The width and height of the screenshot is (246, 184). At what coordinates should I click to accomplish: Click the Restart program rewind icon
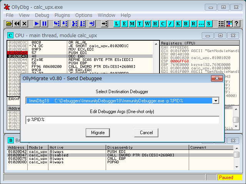click(17, 24)
